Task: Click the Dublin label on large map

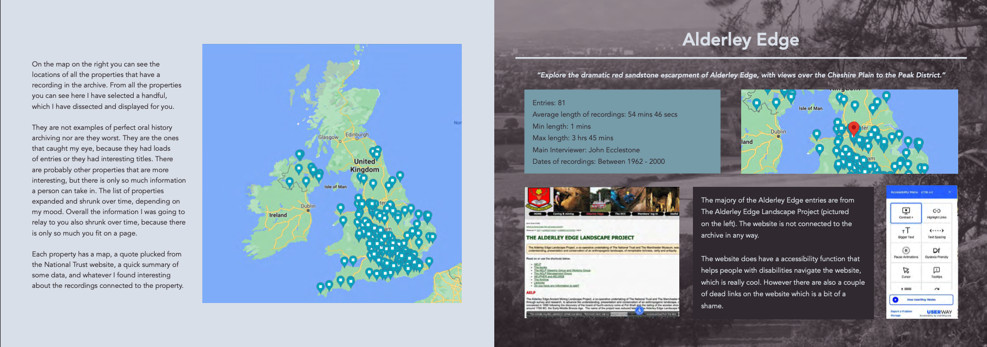Action: 308,206
